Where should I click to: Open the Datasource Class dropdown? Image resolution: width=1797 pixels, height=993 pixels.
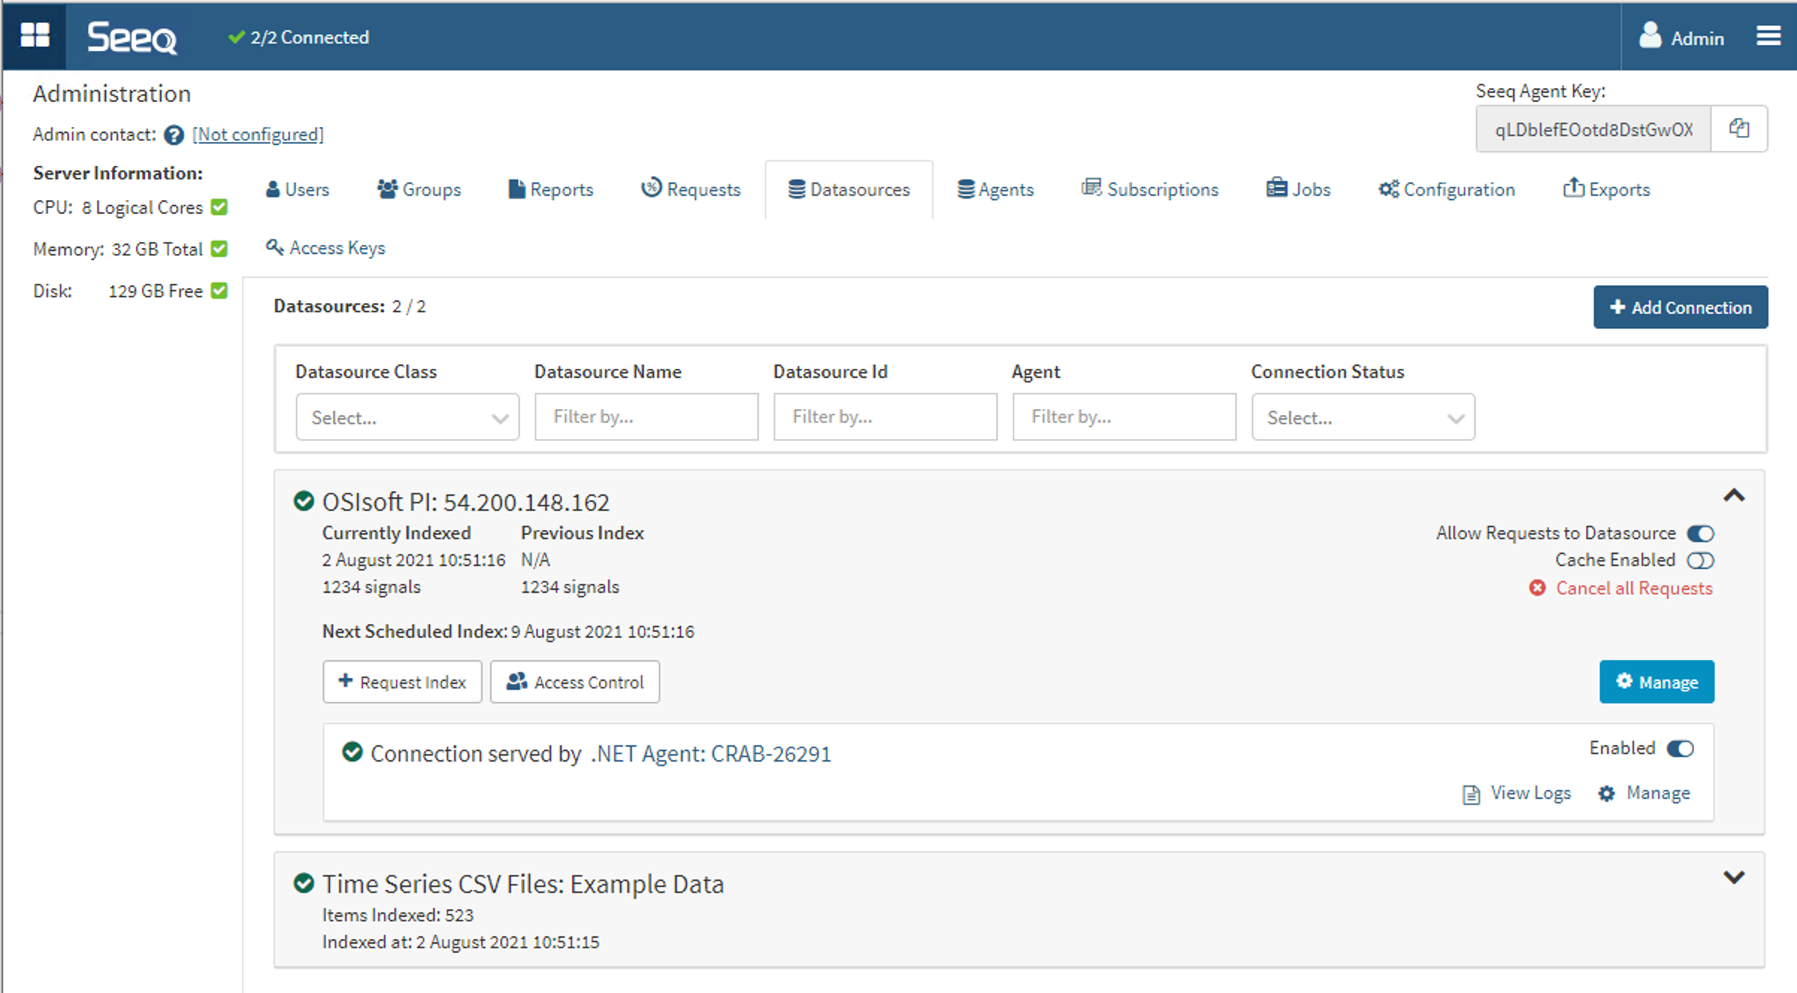coord(407,417)
